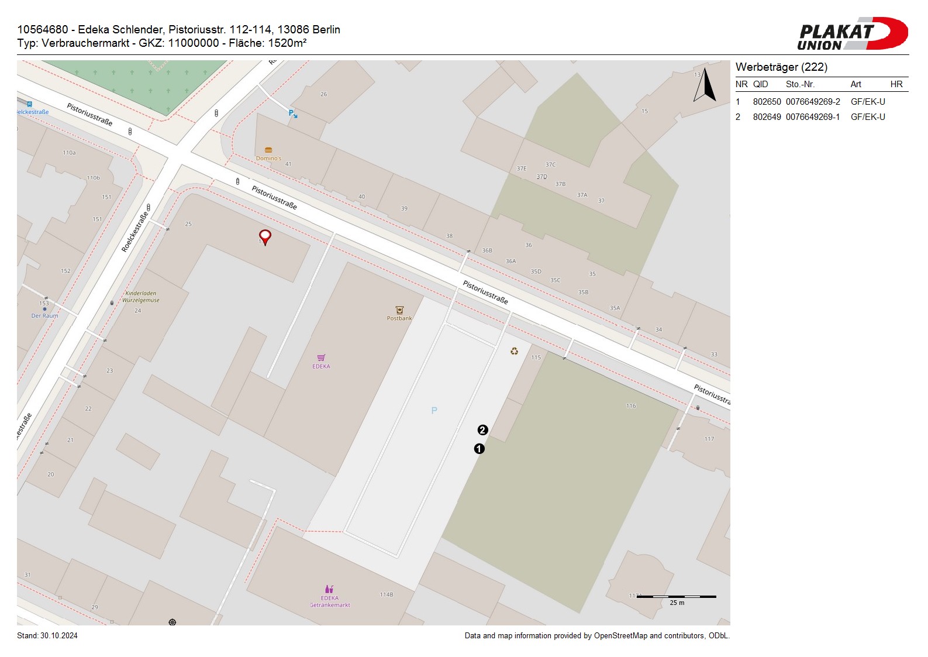Select table row with QID 802650

810,102
